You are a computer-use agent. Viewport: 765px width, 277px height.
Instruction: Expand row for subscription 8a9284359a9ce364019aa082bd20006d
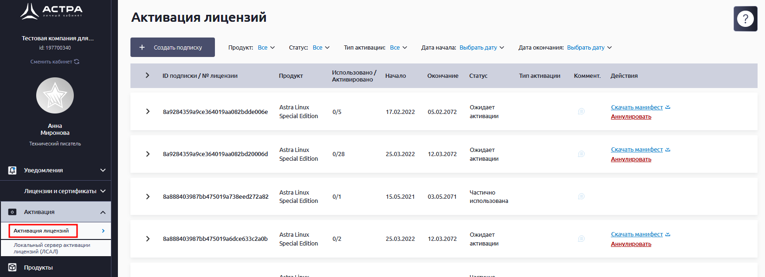click(148, 154)
